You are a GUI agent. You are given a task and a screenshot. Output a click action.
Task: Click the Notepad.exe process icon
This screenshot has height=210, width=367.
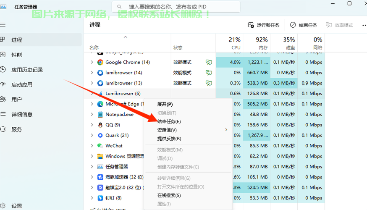pos(100,115)
